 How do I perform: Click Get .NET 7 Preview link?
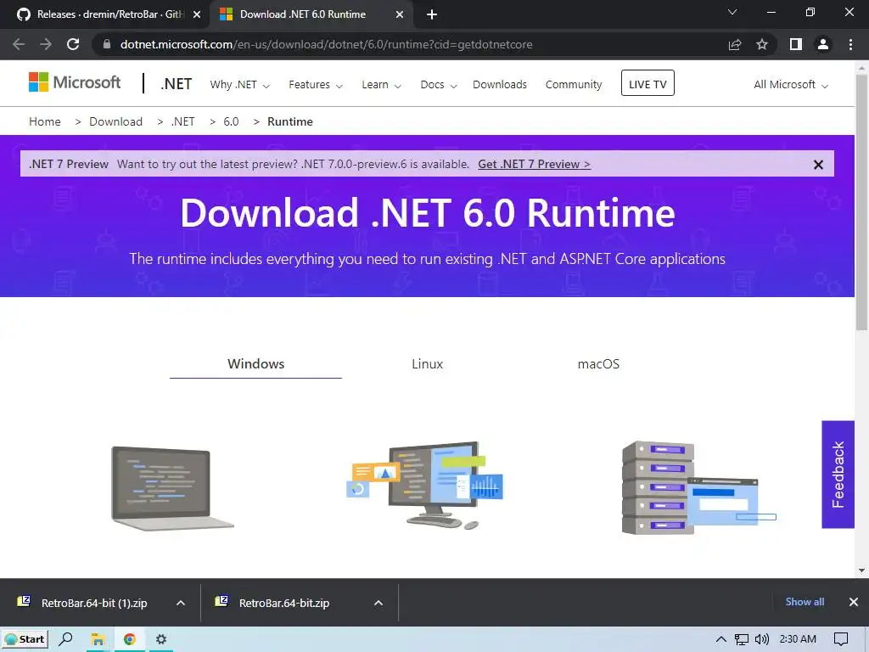[x=535, y=164]
